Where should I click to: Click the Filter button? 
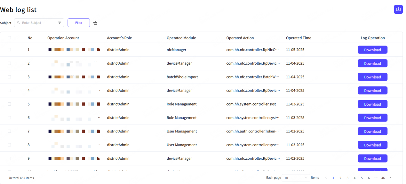79,23
